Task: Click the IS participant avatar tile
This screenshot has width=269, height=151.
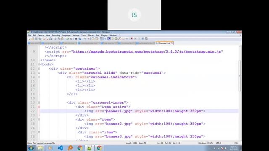Action: 134,15
